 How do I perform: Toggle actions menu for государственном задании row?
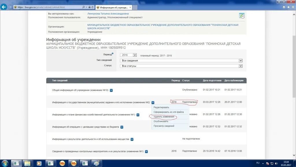click(x=153, y=102)
